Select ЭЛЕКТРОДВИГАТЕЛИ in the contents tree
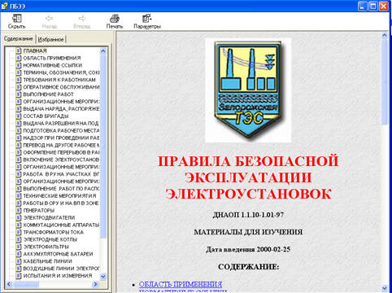Screen dimensions: 392x293 coord(49,217)
